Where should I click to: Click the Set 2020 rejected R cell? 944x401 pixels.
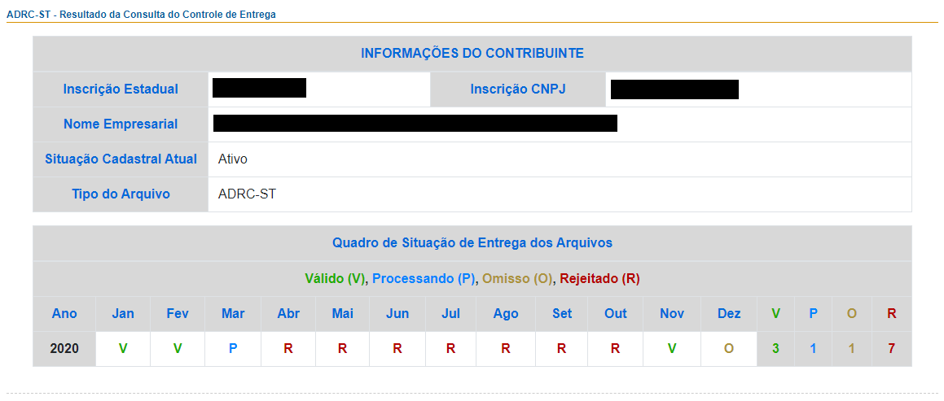point(561,349)
